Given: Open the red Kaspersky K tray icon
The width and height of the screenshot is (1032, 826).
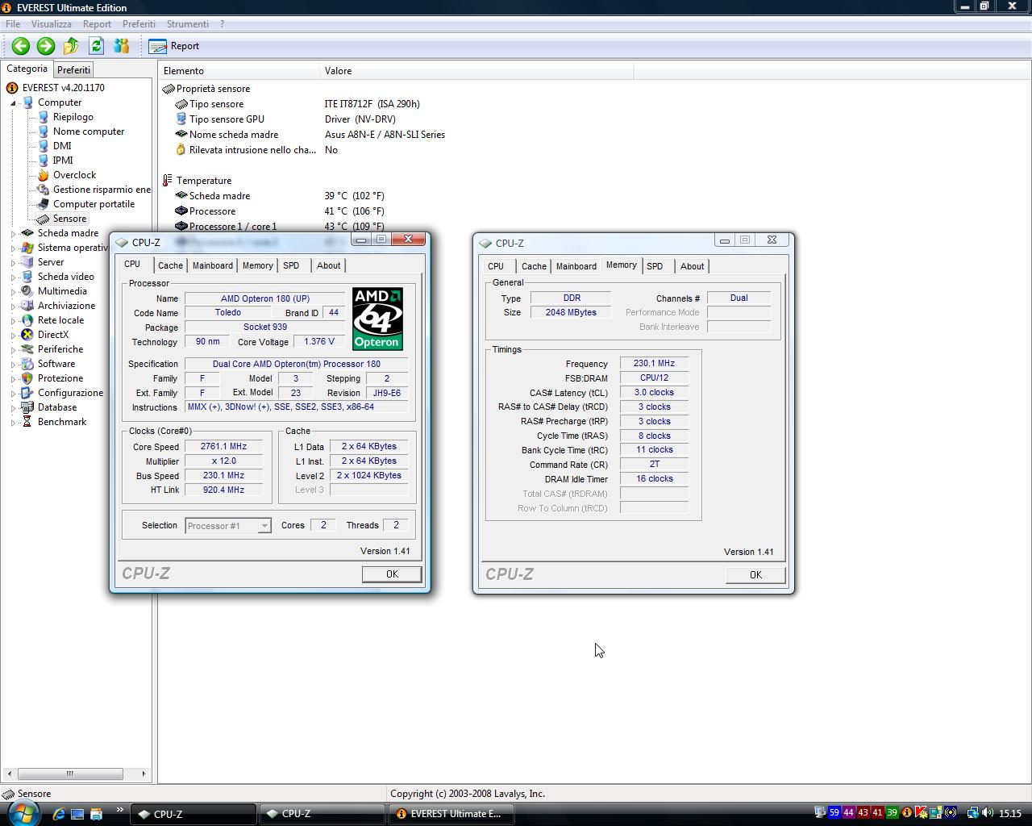Looking at the screenshot, I should [x=921, y=813].
